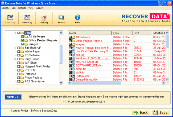Screen dimensions: 173x117
Task: Open the Help info icon
Action: 78,18
